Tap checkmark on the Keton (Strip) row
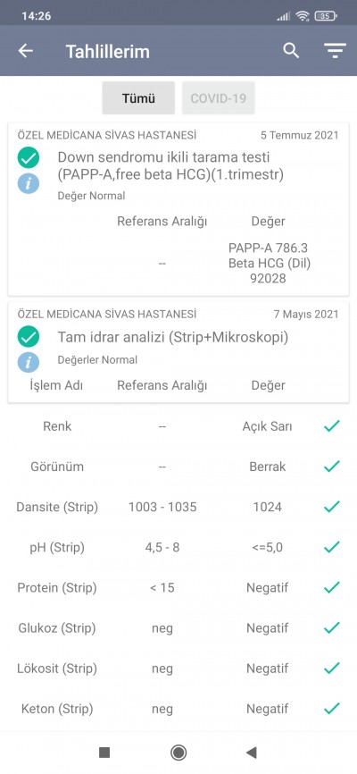 pos(332,709)
